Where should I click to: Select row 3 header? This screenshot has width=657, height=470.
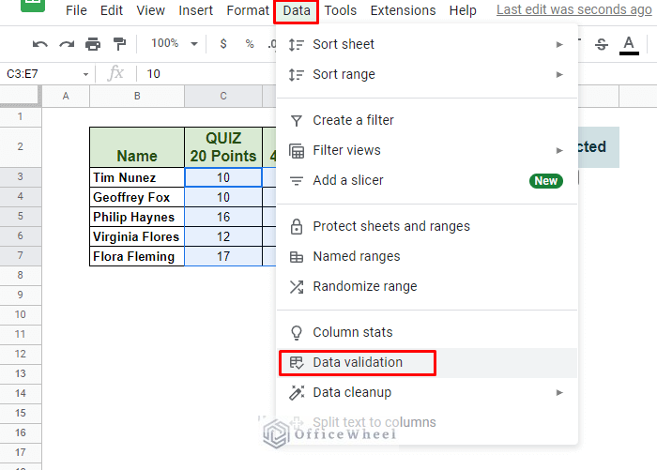tap(21, 176)
